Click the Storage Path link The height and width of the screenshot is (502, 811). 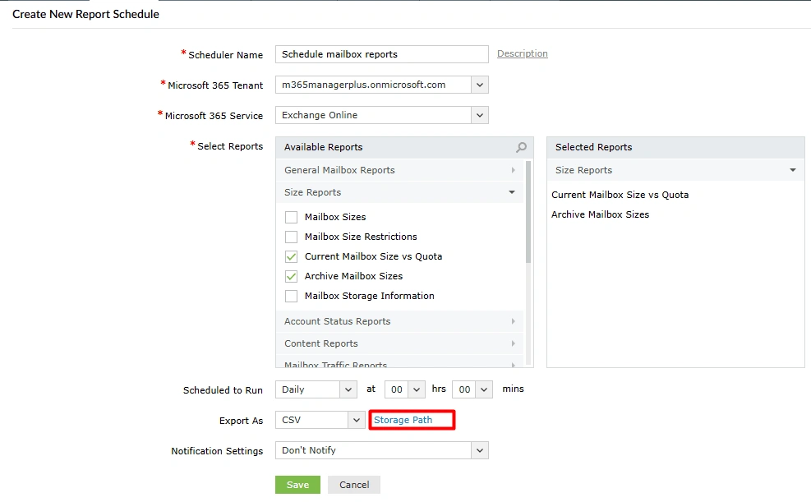411,419
